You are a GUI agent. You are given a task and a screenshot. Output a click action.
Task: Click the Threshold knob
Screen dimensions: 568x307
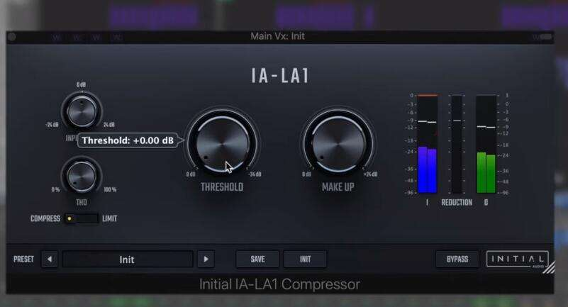coord(223,144)
